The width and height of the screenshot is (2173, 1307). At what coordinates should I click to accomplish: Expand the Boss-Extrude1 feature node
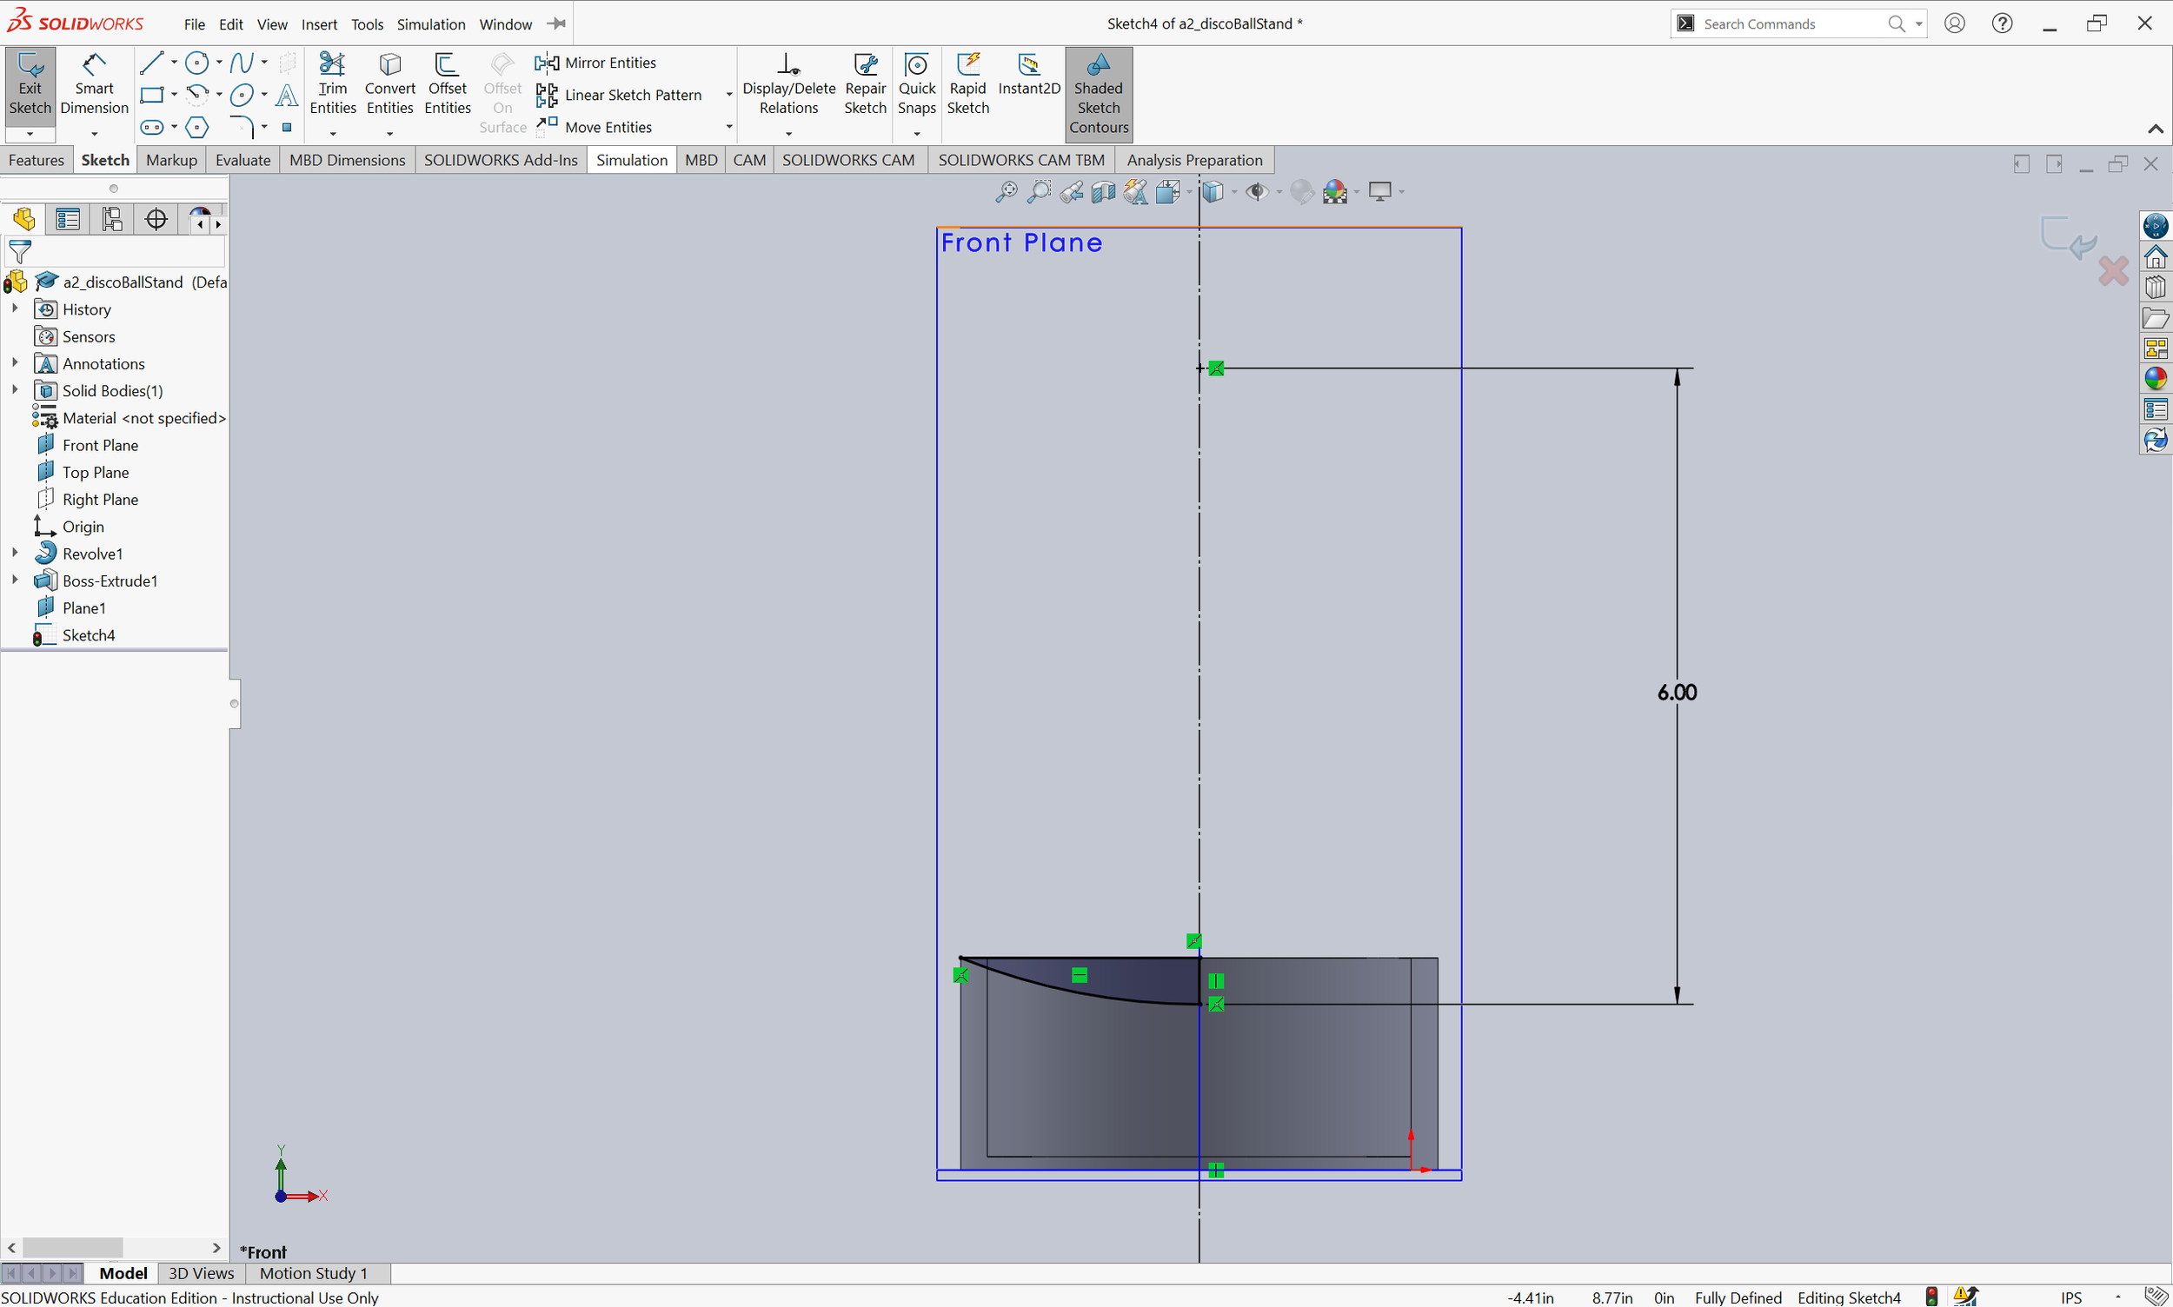click(15, 581)
